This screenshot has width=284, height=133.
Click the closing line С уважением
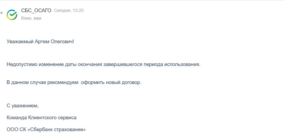[23, 105]
